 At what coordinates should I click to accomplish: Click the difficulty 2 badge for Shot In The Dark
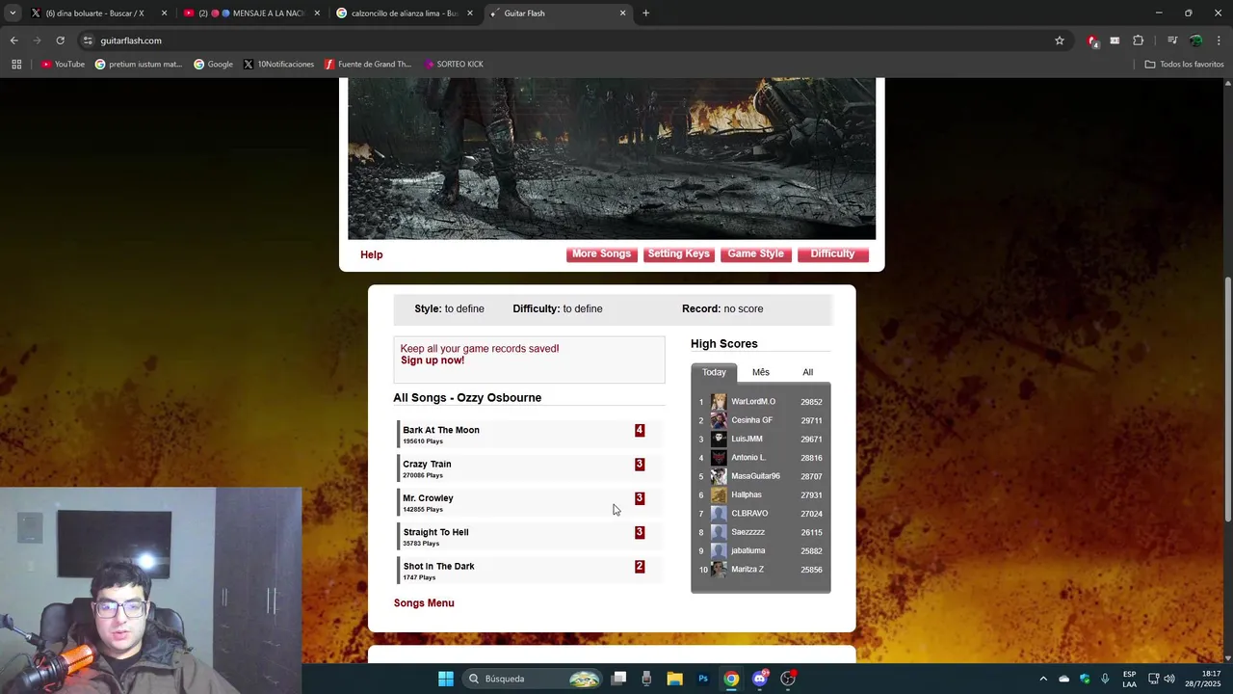pyautogui.click(x=640, y=567)
